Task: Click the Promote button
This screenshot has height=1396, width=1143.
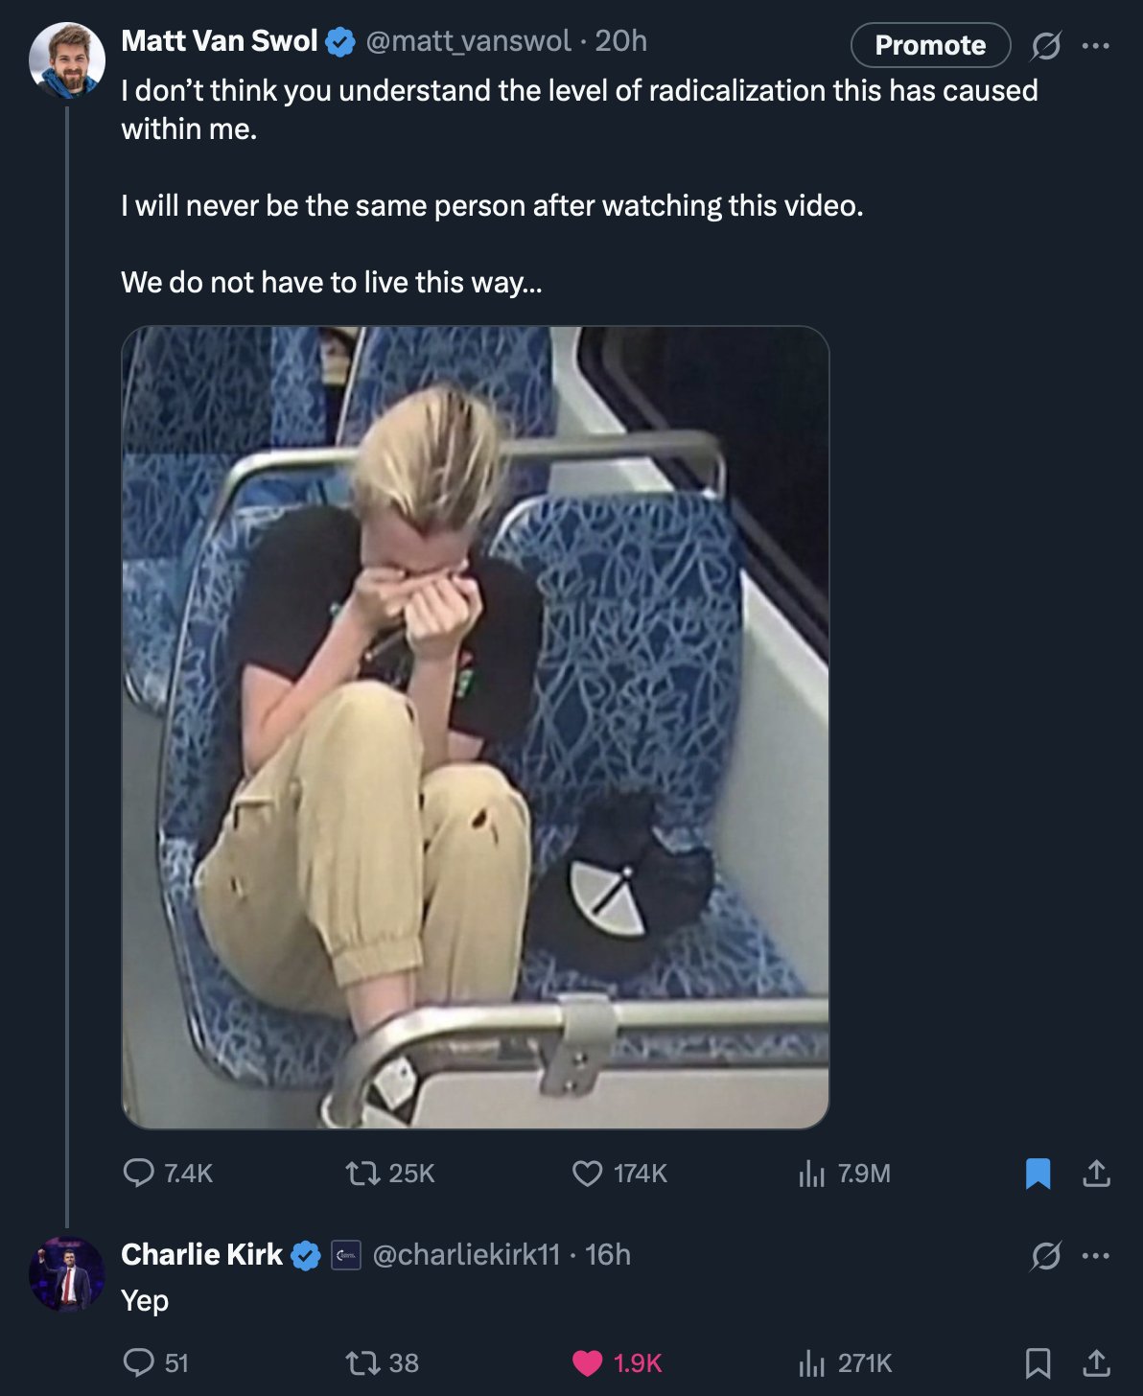Action: [930, 45]
